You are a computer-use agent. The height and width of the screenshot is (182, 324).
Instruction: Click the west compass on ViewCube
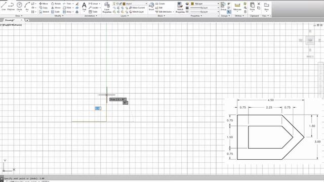point(301,40)
